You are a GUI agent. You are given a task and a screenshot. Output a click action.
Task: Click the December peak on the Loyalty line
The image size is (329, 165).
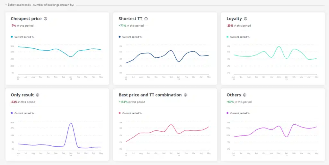pos(279,46)
